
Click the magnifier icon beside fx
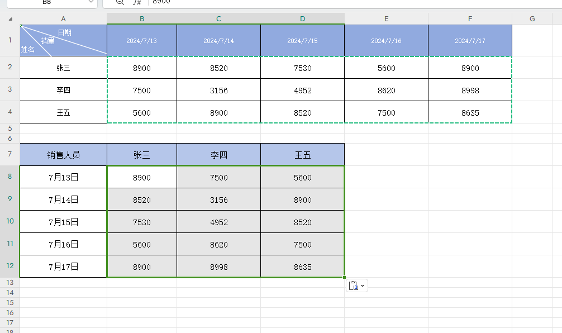pos(120,2)
